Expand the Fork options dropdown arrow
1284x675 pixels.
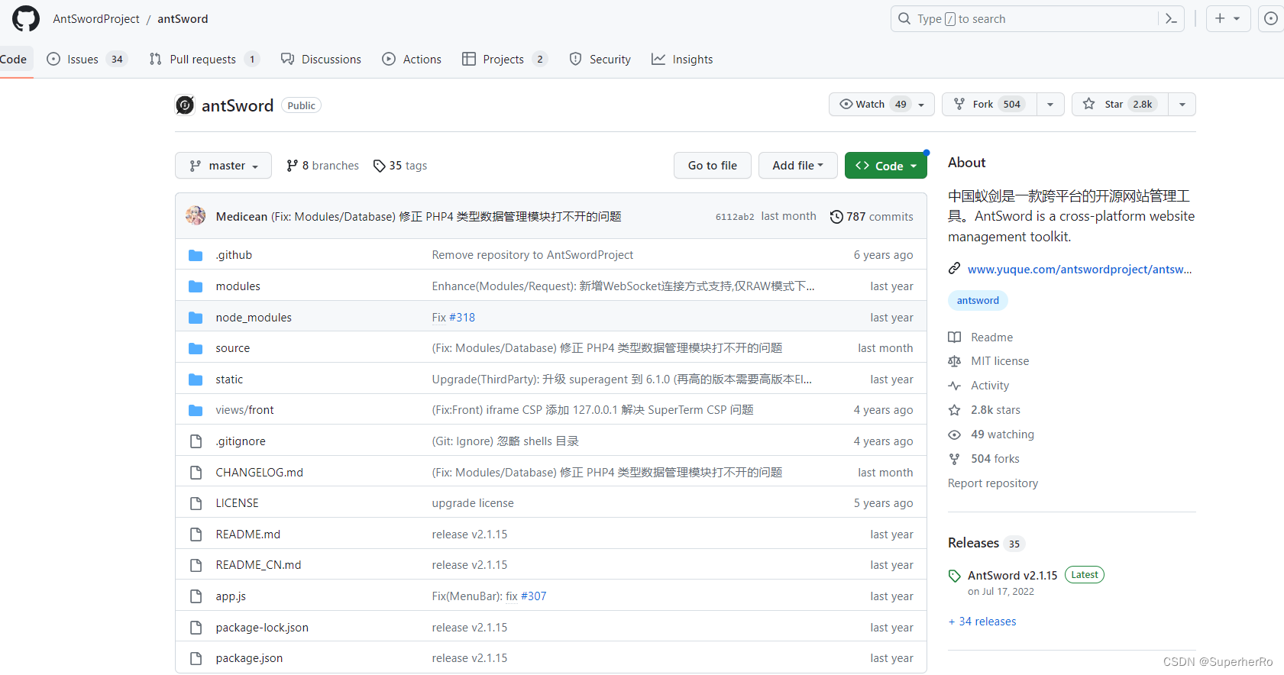point(1050,104)
